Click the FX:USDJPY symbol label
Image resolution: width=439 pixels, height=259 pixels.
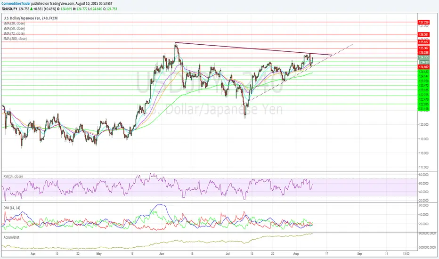9,9
